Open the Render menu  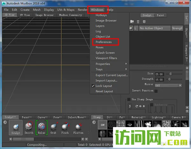pos(82,10)
